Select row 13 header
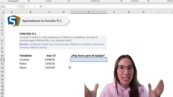This screenshot has width=173, height=97. tap(2, 68)
